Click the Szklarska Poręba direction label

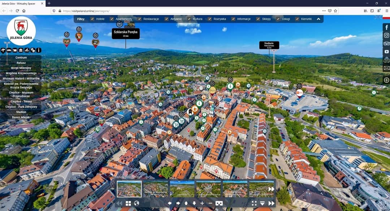(126, 34)
